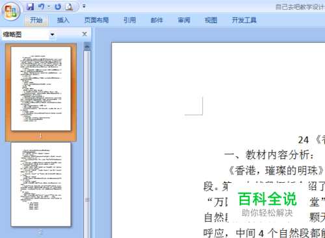Open the 开发工具 tab
Viewport: 325px width, 238px height.
[x=244, y=20]
